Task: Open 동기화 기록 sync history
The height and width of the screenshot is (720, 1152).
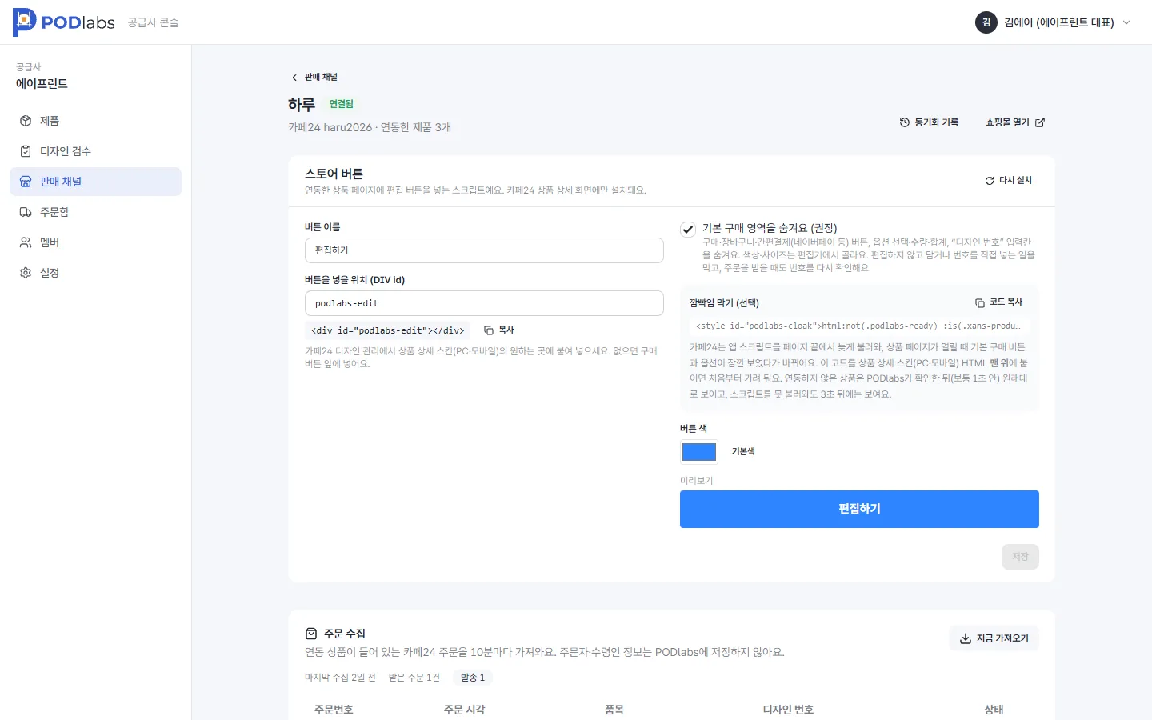Action: [929, 122]
